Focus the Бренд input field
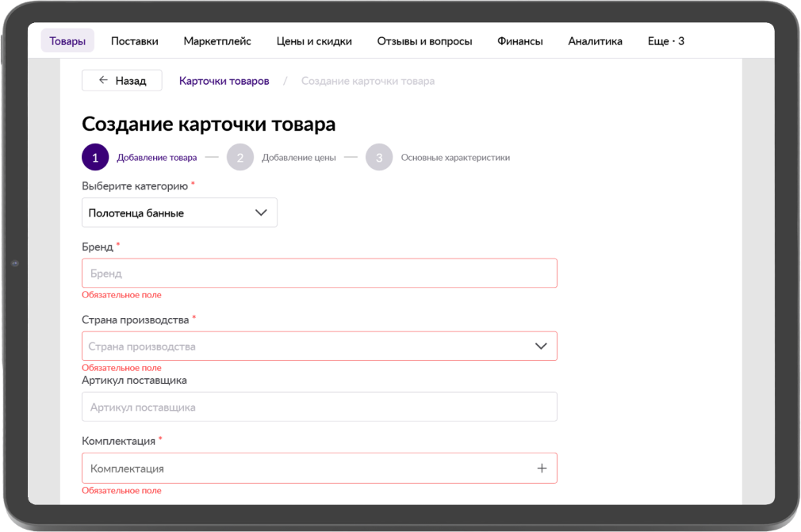801x532 pixels. coord(319,274)
